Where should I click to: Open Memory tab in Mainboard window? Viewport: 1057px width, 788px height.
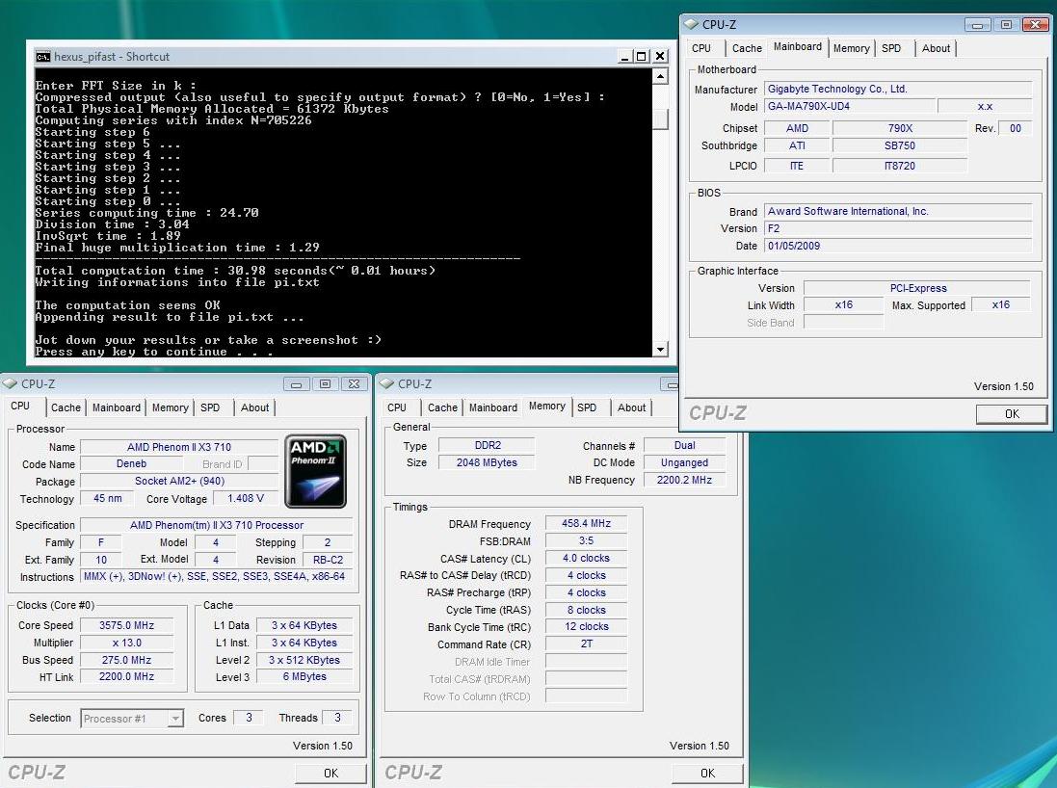pos(852,48)
